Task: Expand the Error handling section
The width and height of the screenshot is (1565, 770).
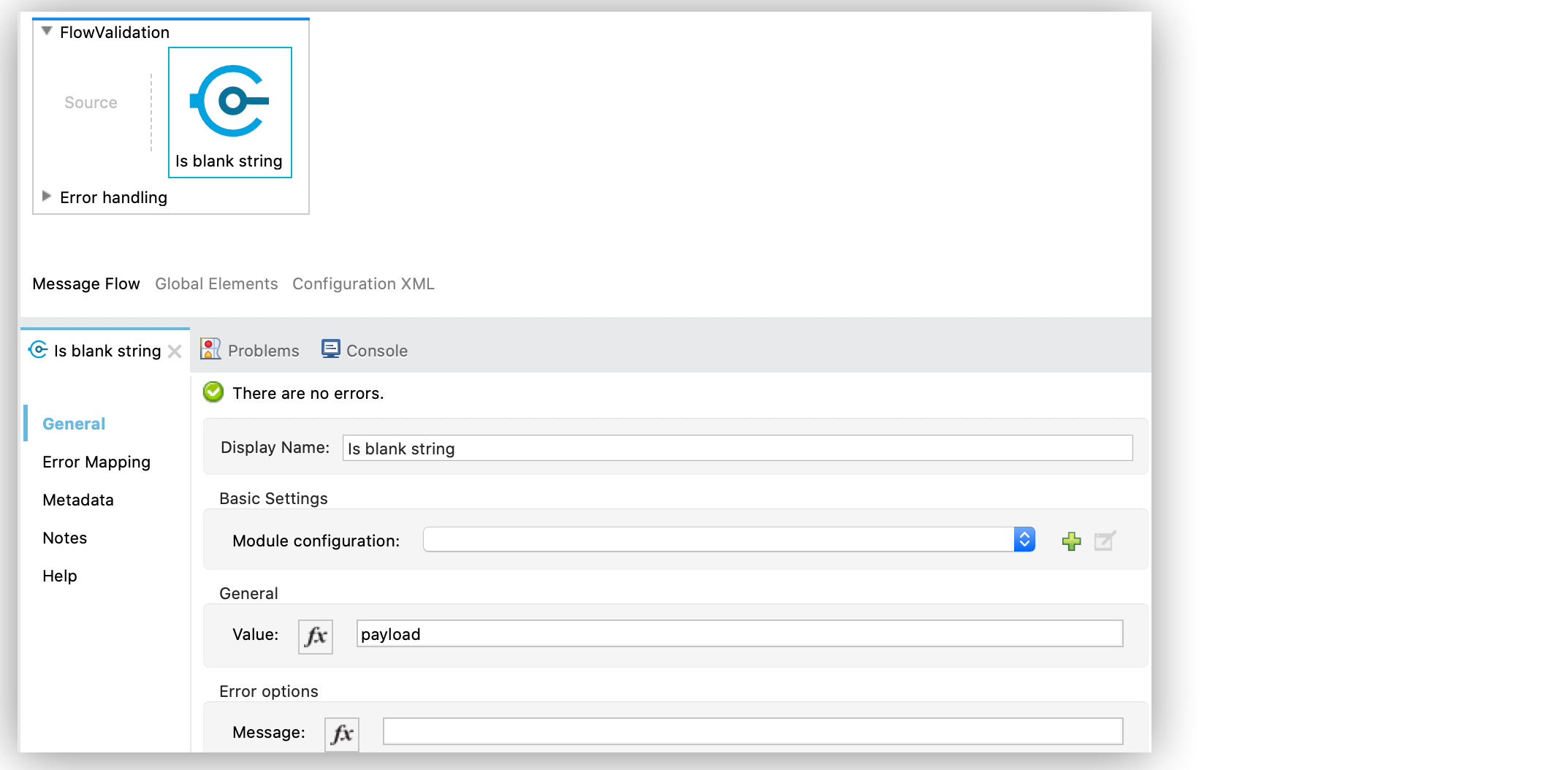Action: (47, 197)
